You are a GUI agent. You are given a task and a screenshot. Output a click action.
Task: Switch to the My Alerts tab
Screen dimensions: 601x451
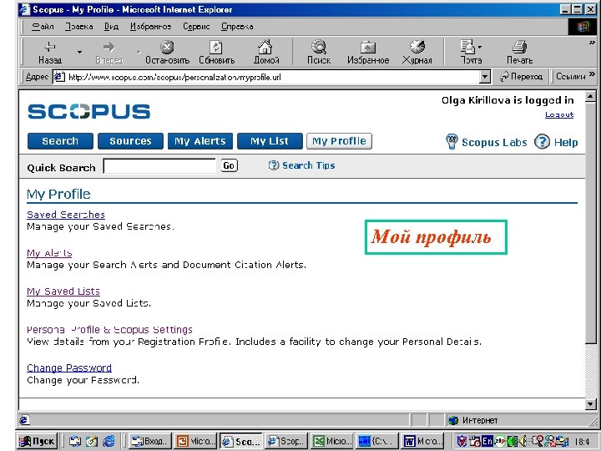pos(200,141)
